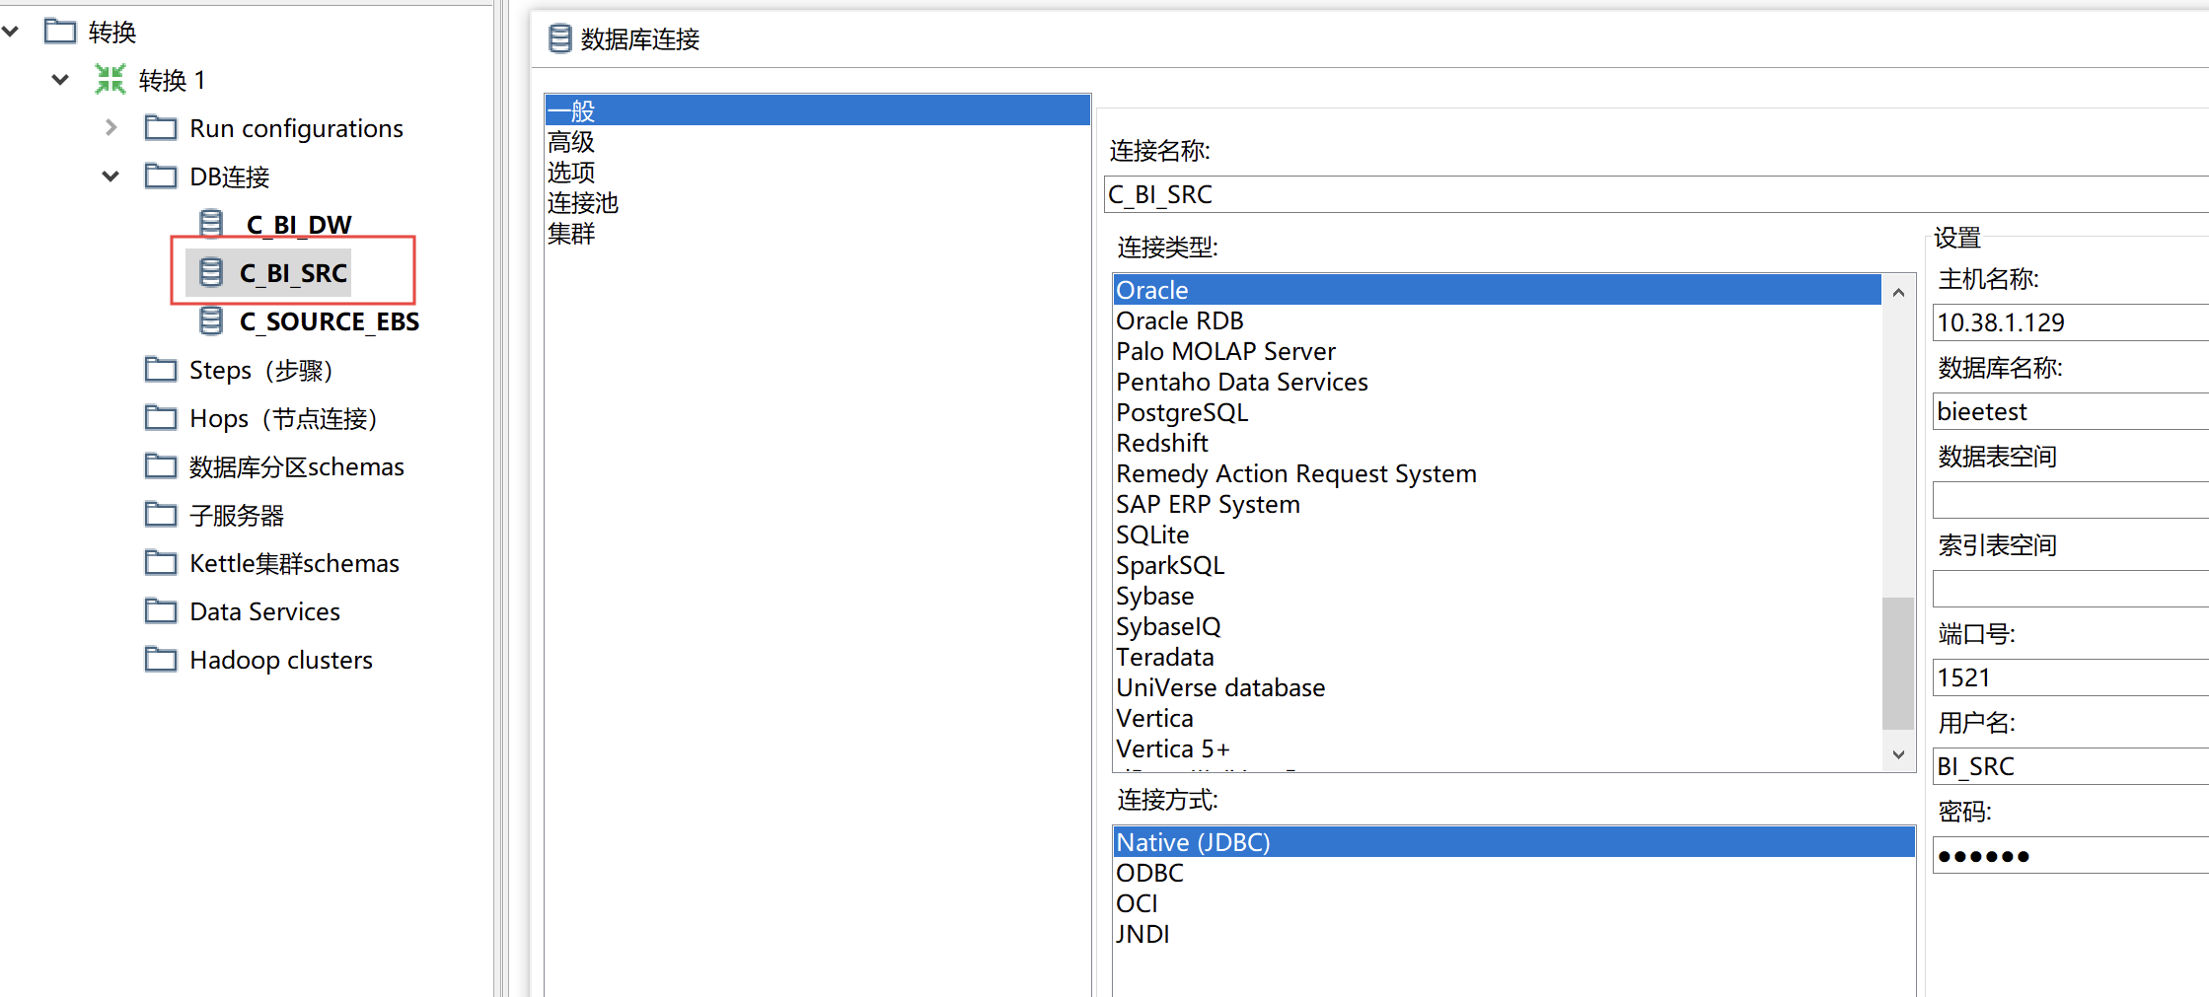Switch to the 高级 settings section
This screenshot has height=997, width=2209.
tap(571, 142)
